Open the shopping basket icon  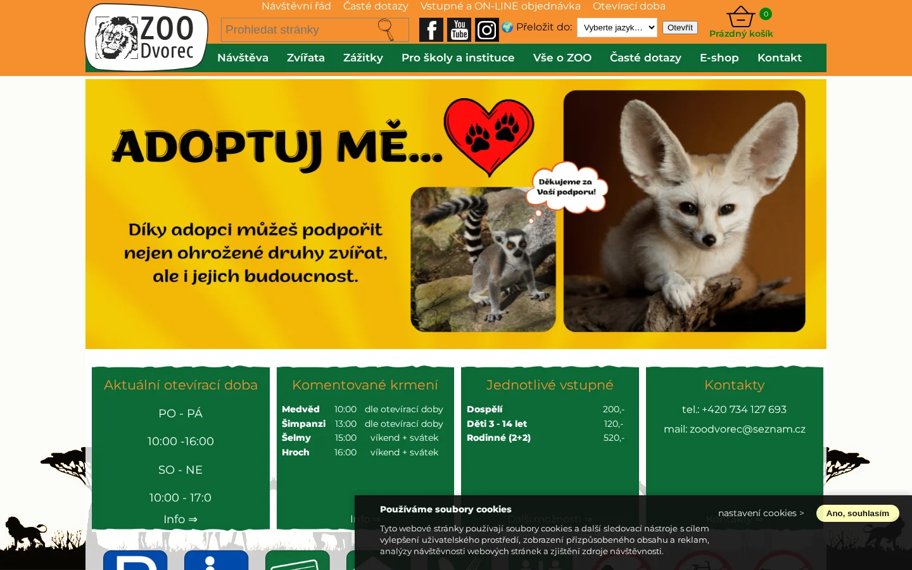click(740, 16)
